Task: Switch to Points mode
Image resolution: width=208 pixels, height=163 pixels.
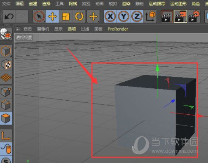Action: click(6, 92)
